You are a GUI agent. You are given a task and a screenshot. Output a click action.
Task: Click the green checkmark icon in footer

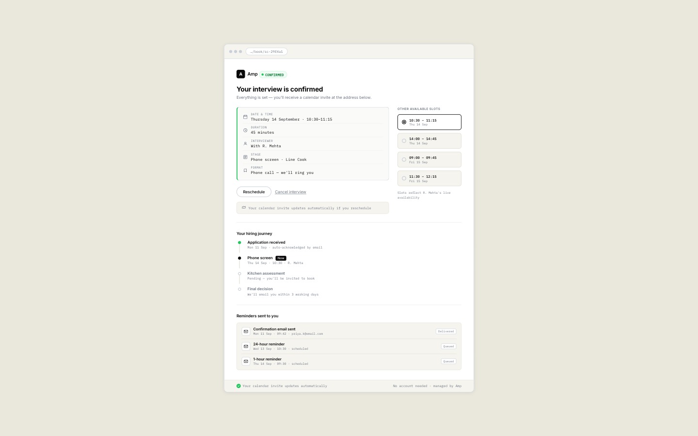[238, 386]
